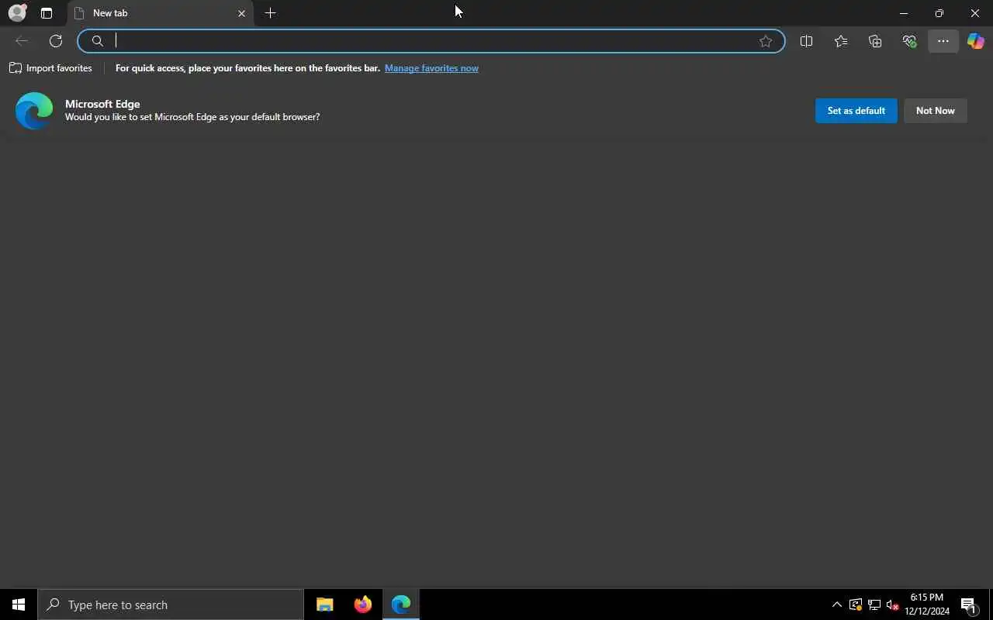Open Browser essentials
The width and height of the screenshot is (993, 620).
pos(909,41)
